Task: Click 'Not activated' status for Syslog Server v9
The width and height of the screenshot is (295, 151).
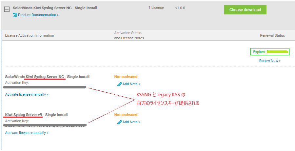Action: click(126, 115)
